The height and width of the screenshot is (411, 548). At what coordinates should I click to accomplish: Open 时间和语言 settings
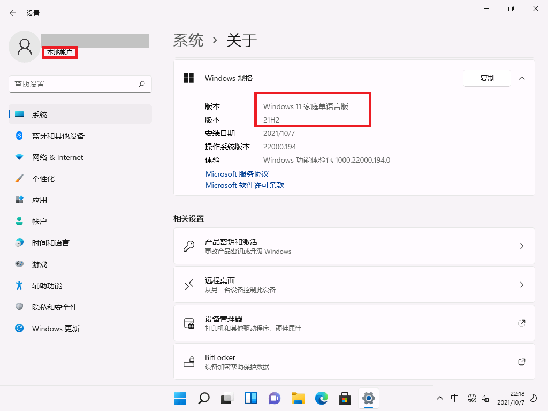[80, 243]
